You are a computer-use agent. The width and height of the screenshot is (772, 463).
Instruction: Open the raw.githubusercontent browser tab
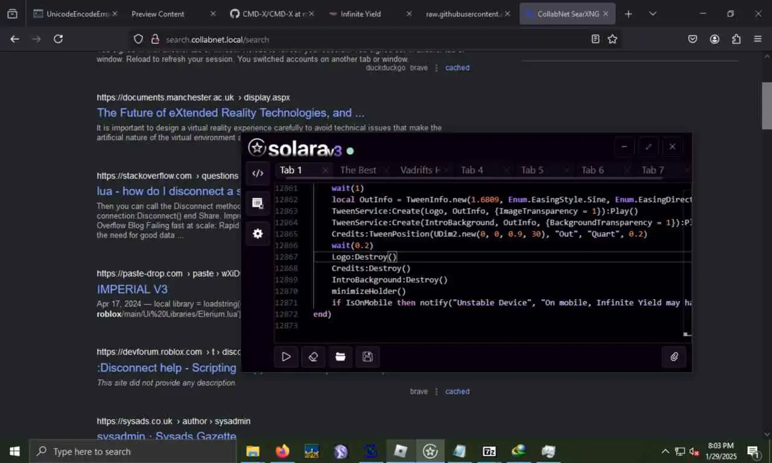click(x=466, y=14)
